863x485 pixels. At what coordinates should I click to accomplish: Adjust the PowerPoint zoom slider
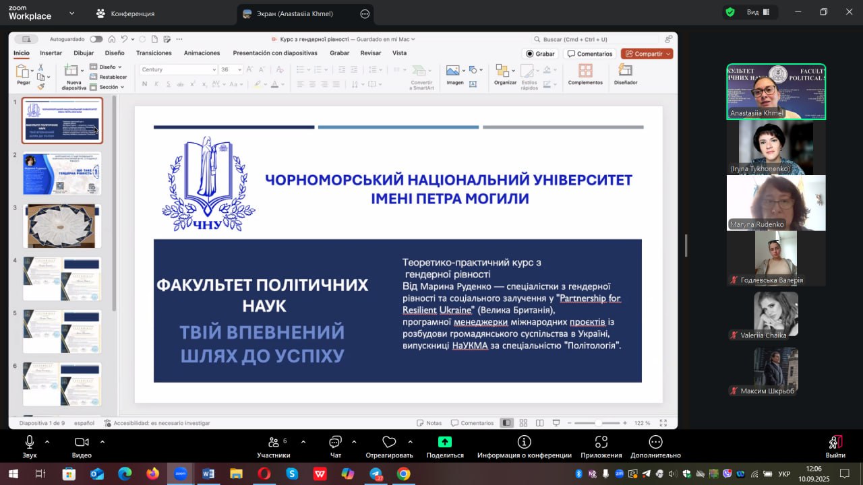tap(598, 423)
